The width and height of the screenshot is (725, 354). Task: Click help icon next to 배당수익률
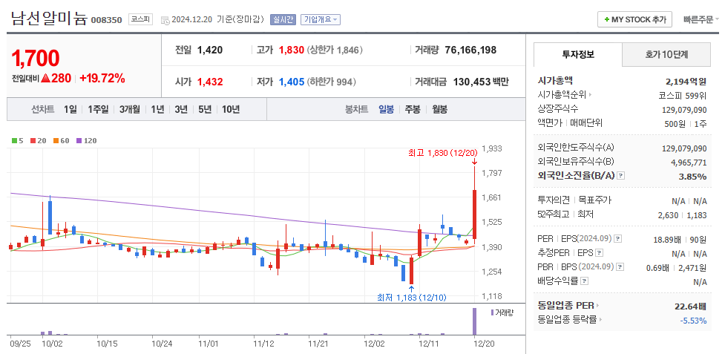585,281
